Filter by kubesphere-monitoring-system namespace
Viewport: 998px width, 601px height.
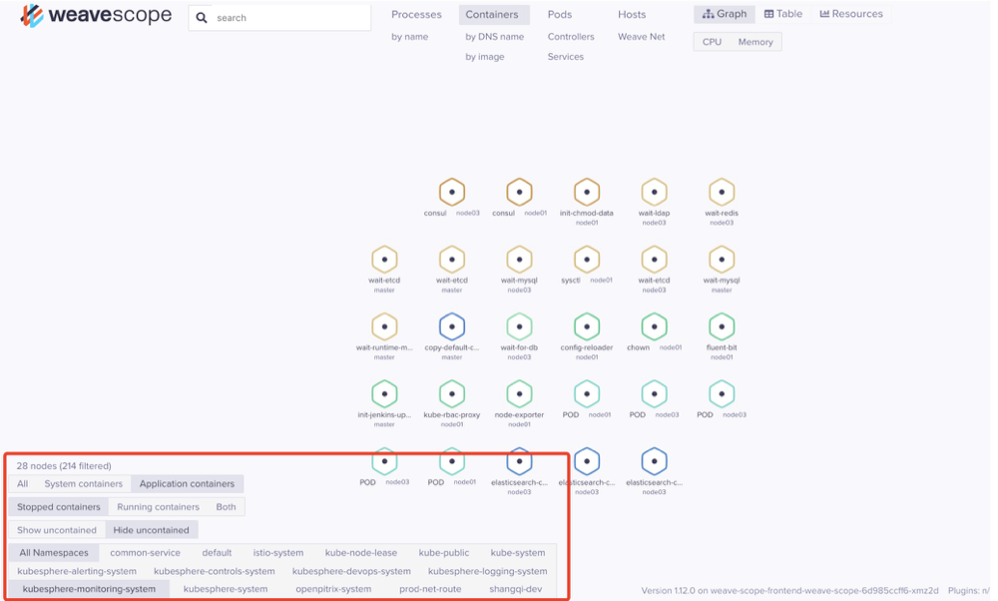click(x=89, y=590)
